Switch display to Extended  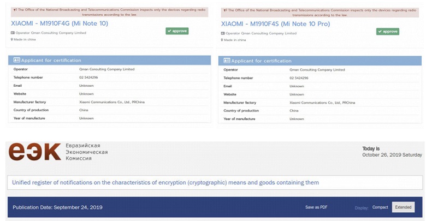pyautogui.click(x=403, y=207)
